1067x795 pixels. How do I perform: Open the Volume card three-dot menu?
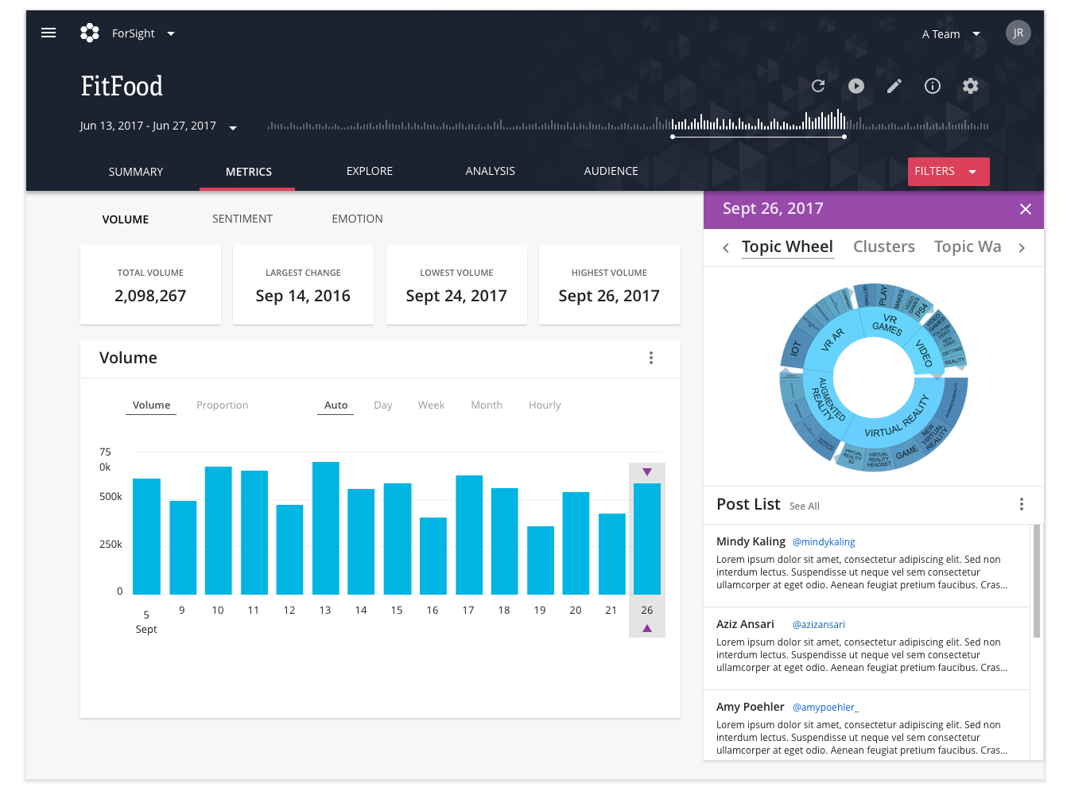(651, 358)
